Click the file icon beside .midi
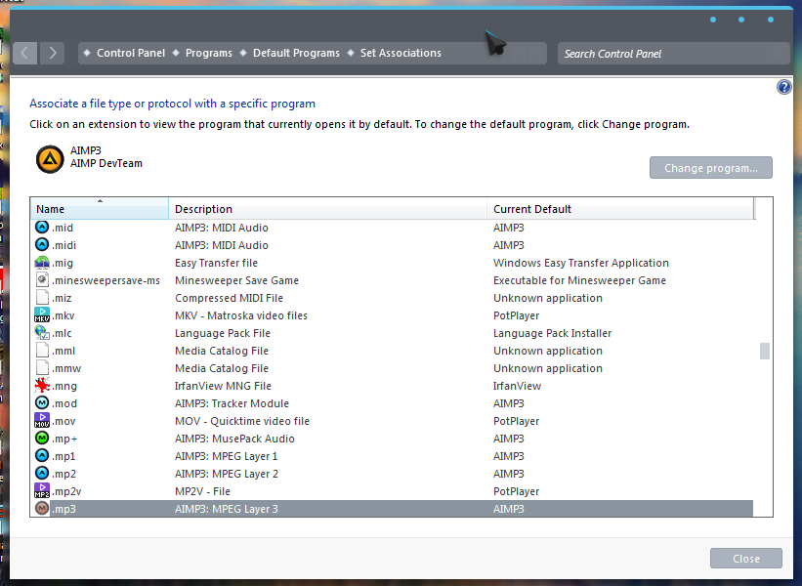Viewport: 802px width, 586px height. click(x=42, y=245)
